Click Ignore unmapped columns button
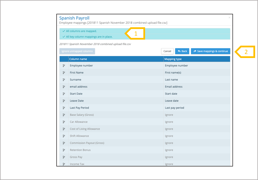Screen dimensions: 258x180 77,51
